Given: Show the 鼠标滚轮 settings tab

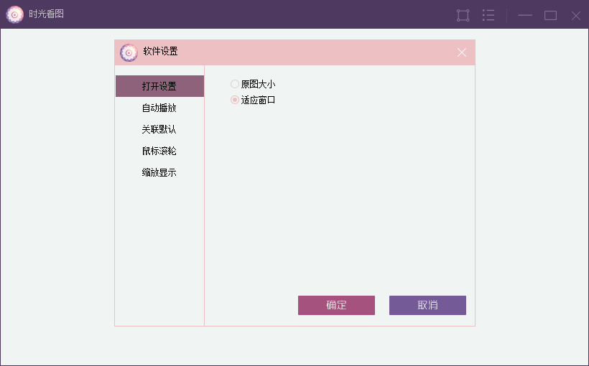Looking at the screenshot, I should point(159,151).
